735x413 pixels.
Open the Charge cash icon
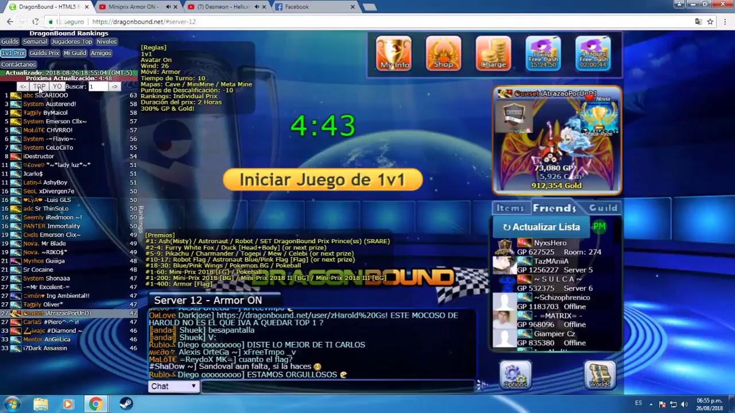493,53
